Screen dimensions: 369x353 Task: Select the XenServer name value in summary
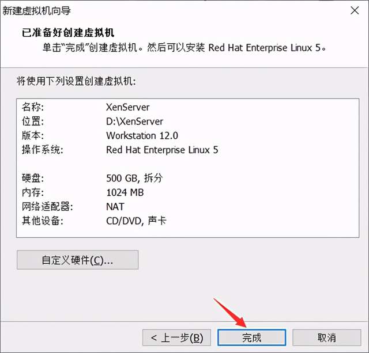127,107
